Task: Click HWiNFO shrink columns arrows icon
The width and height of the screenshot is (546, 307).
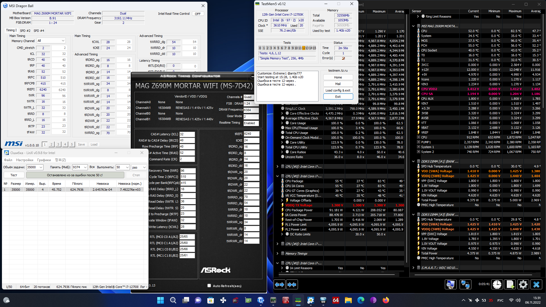Action: coord(292,285)
